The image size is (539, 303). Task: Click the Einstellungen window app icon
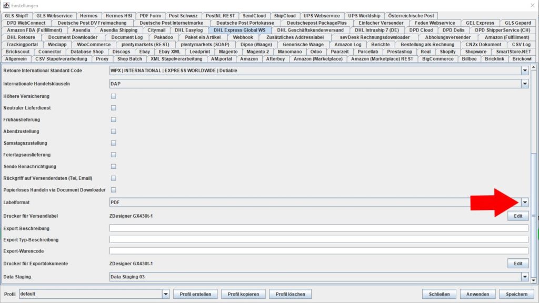pos(6,5)
